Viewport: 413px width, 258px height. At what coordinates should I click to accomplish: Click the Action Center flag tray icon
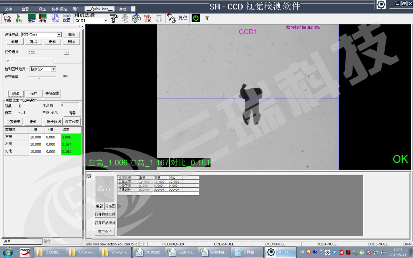(369, 253)
